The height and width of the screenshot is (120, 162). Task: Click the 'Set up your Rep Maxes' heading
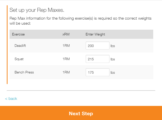pyautogui.click(x=37, y=10)
